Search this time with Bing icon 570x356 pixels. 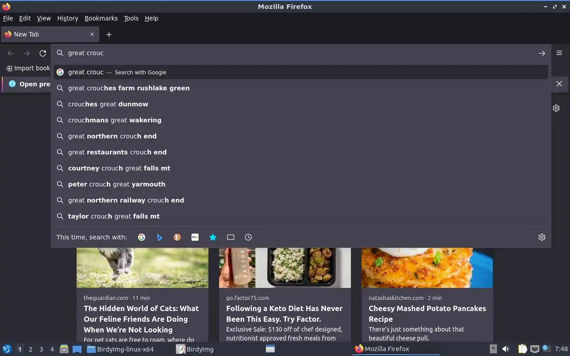tap(159, 237)
